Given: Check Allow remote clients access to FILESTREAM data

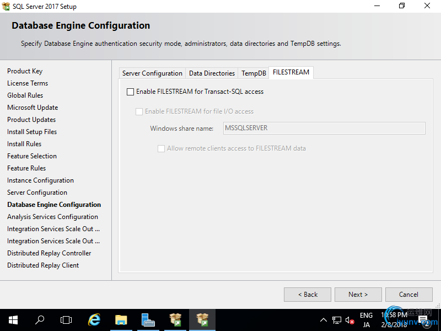Looking at the screenshot, I should [x=161, y=148].
